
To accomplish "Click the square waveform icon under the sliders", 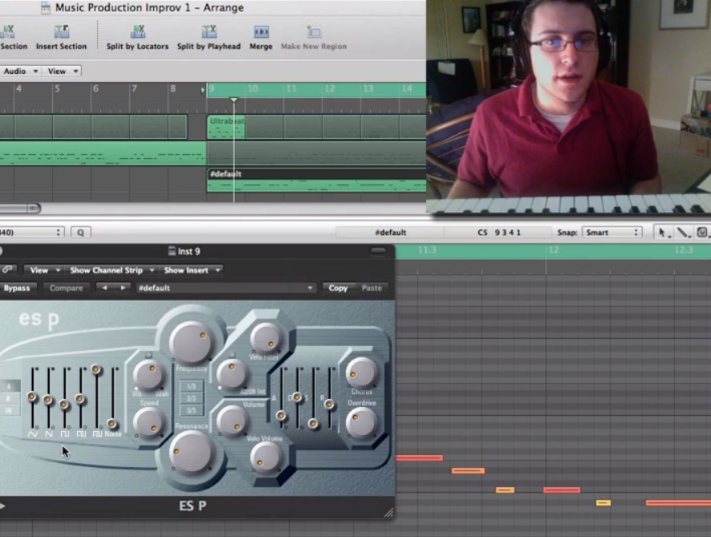I will tap(65, 434).
